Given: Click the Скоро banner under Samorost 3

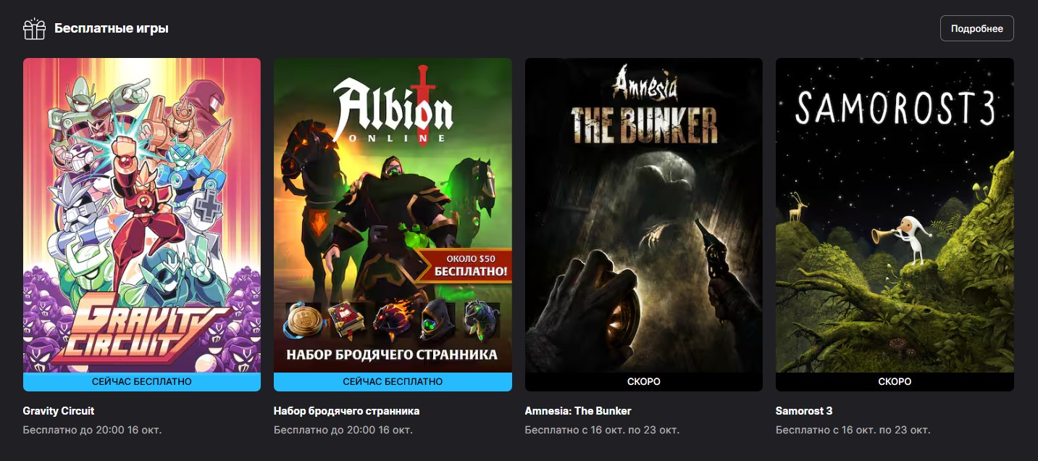Looking at the screenshot, I should point(895,382).
